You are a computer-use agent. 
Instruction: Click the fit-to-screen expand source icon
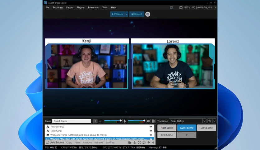139,142
